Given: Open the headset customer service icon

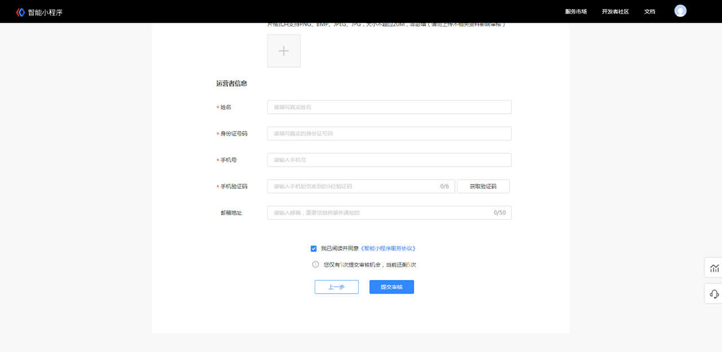Looking at the screenshot, I should pyautogui.click(x=713, y=293).
